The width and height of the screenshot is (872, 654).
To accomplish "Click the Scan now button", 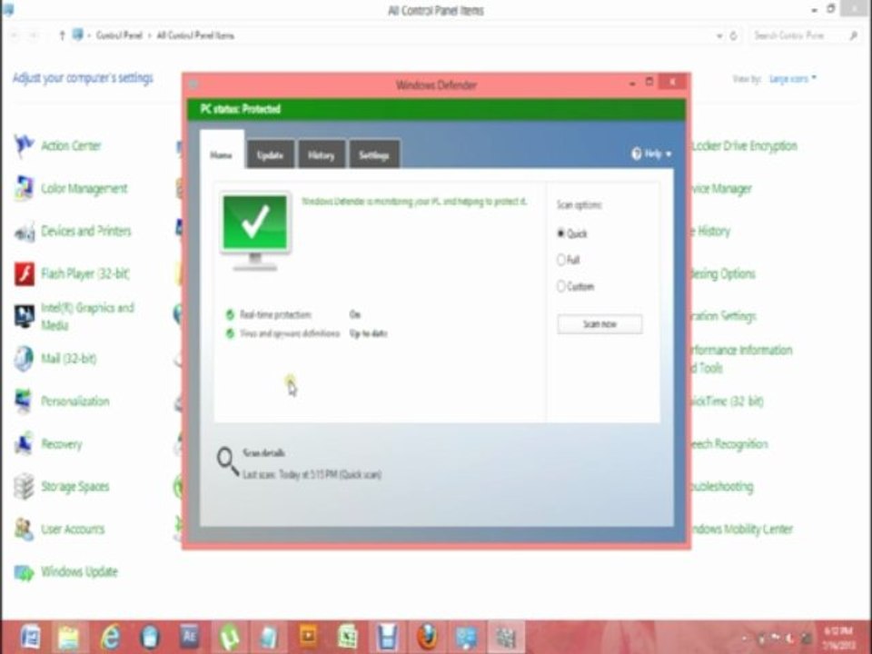I will pyautogui.click(x=599, y=323).
